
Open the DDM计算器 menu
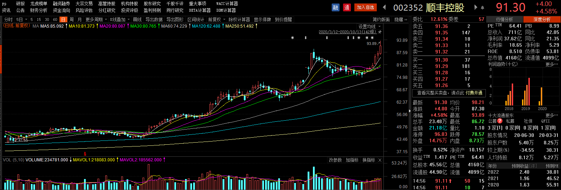coord(226,10)
